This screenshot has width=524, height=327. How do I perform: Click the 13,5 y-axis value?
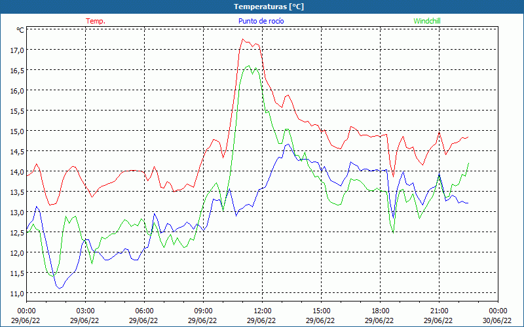pyautogui.click(x=17, y=192)
